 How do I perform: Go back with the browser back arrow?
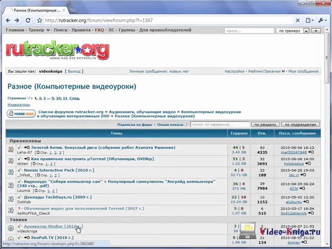point(8,20)
